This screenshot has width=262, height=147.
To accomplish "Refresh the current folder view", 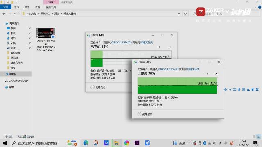I will 185,13.
